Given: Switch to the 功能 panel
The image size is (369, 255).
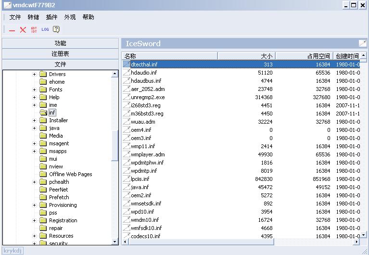Looking at the screenshot, I should (60, 43).
